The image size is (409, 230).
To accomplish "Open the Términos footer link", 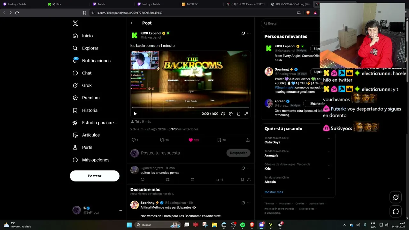I will [269, 204].
